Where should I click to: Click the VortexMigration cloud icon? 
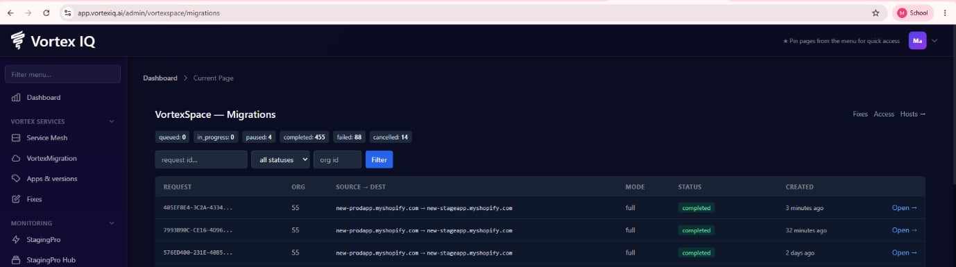tap(16, 159)
